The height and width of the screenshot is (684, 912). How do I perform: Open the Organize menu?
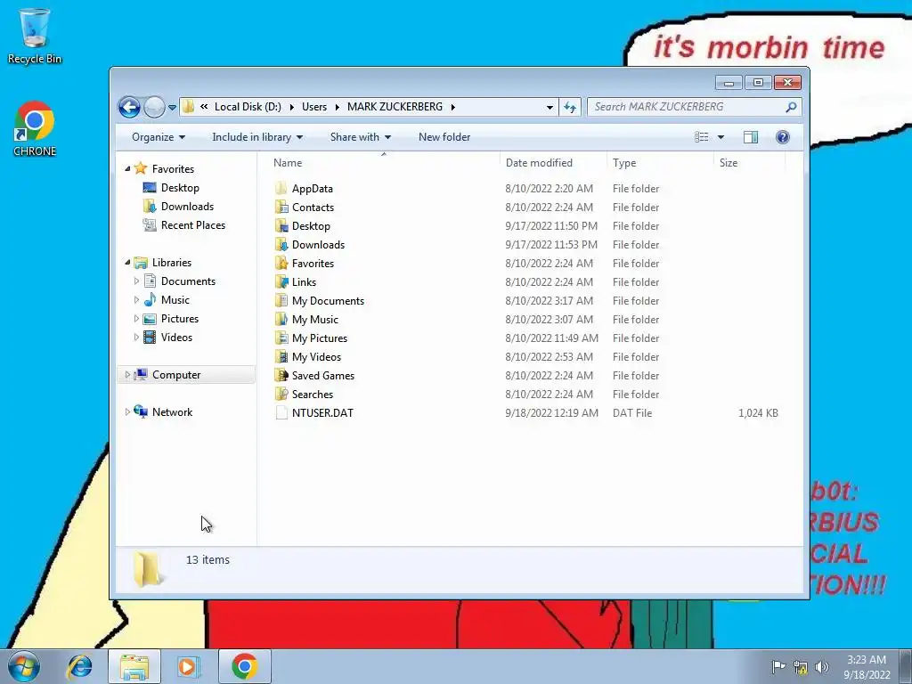point(159,137)
